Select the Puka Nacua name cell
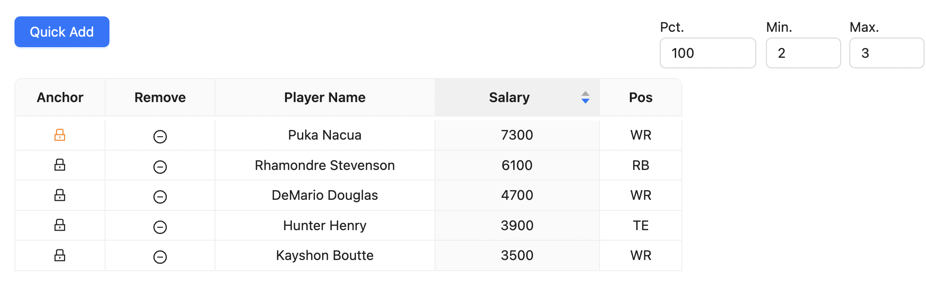The width and height of the screenshot is (926, 286). tap(325, 135)
